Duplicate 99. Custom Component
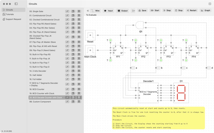This screenshot has width=214, height=133. [73, 102]
